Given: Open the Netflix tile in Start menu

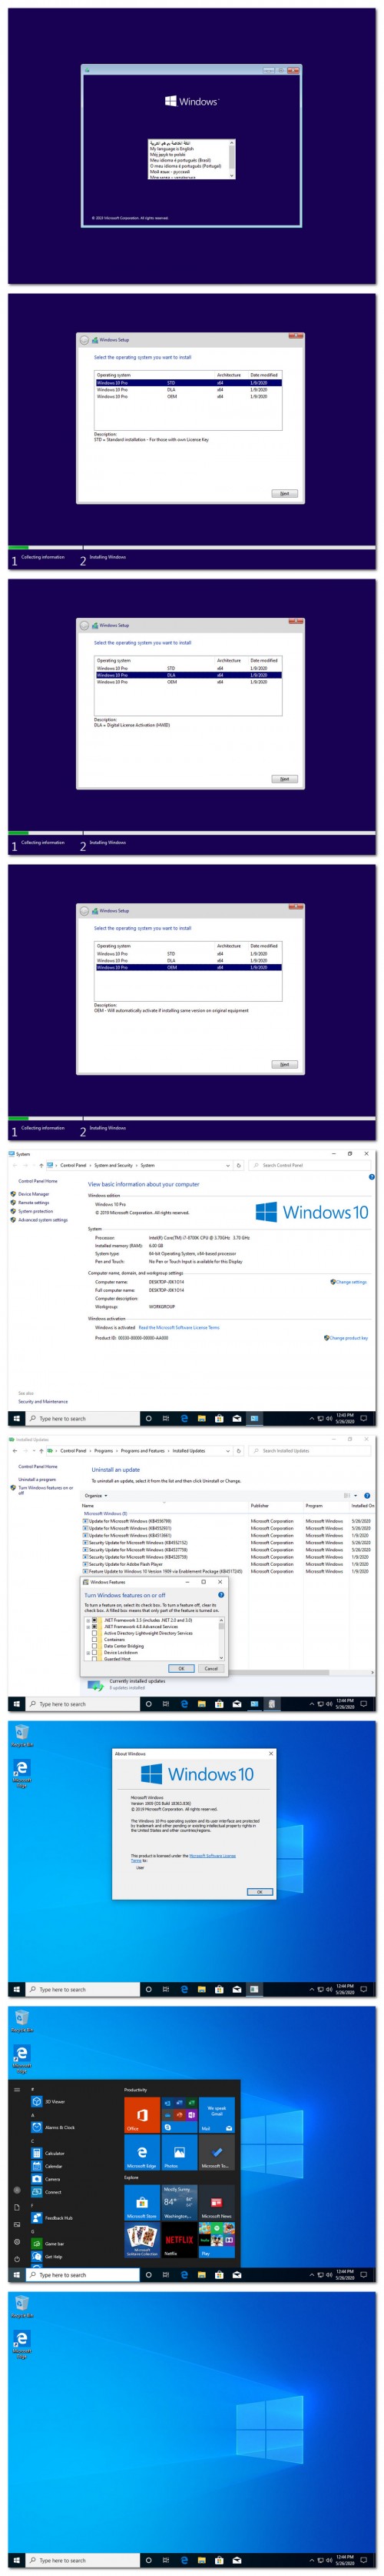Looking at the screenshot, I should click(178, 2240).
